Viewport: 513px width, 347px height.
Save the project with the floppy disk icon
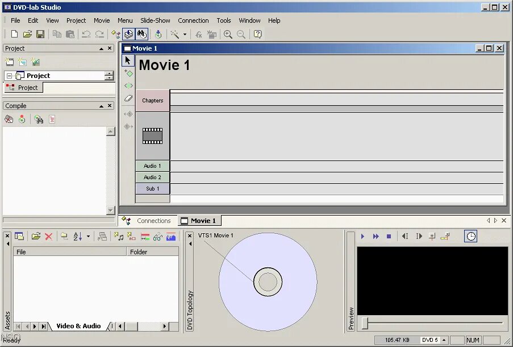(40, 34)
